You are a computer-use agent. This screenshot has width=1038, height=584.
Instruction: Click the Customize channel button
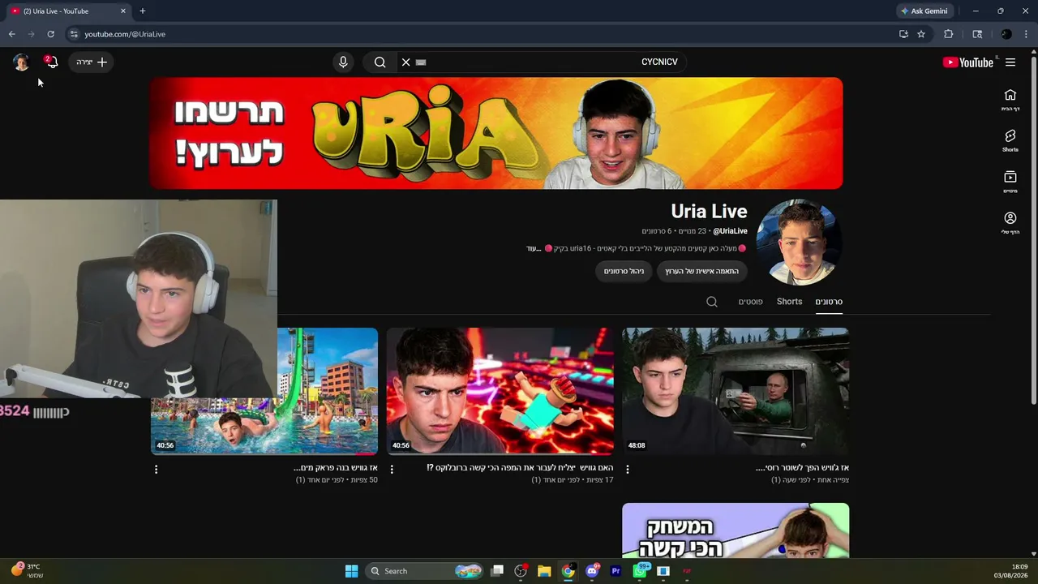(x=701, y=271)
